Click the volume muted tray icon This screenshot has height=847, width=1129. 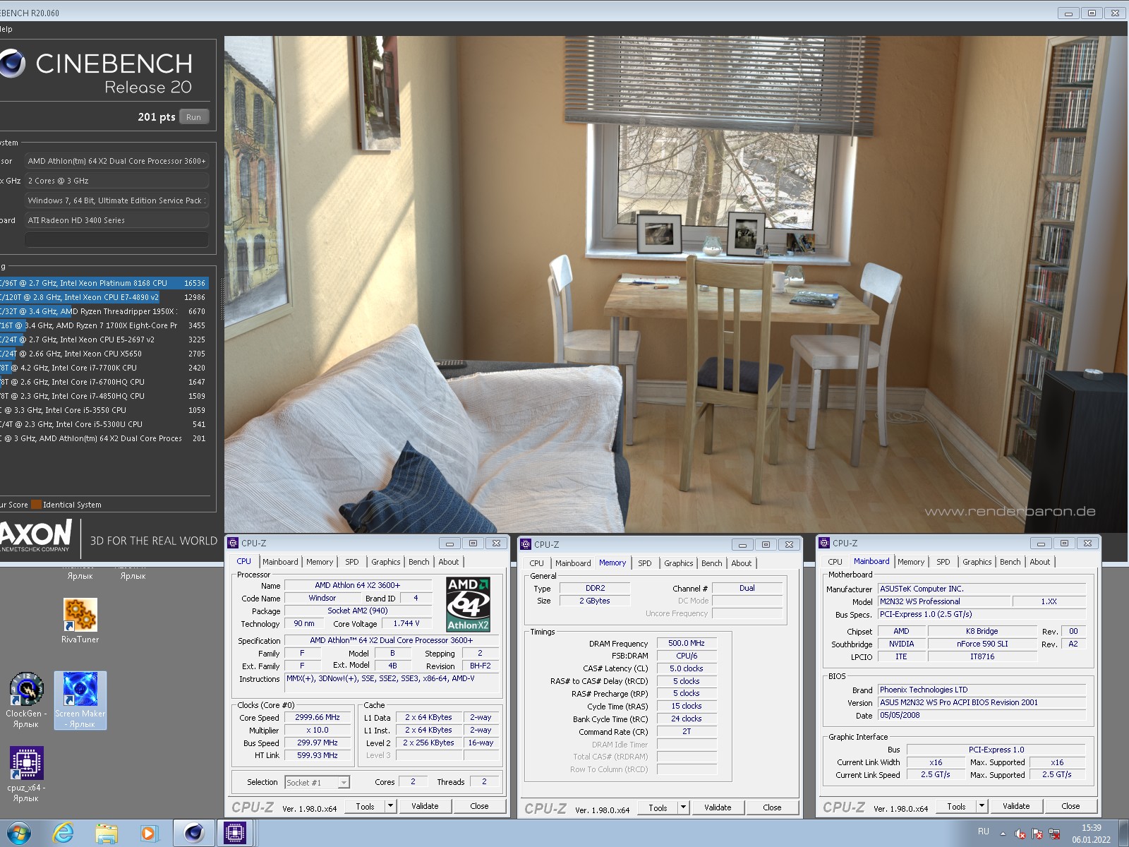click(x=1020, y=834)
